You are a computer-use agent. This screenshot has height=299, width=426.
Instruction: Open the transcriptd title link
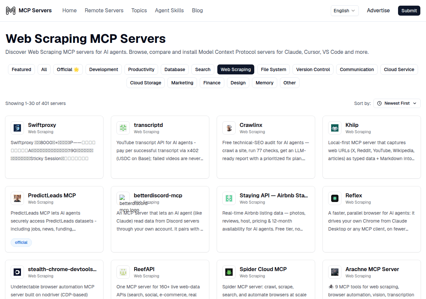pyautogui.click(x=148, y=125)
